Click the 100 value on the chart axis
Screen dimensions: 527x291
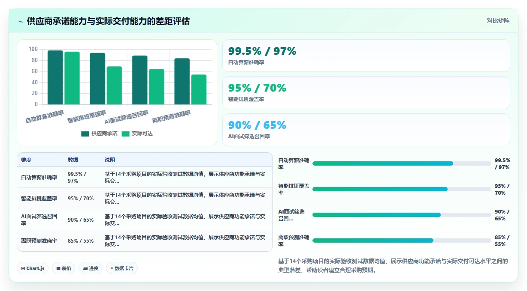pos(33,49)
